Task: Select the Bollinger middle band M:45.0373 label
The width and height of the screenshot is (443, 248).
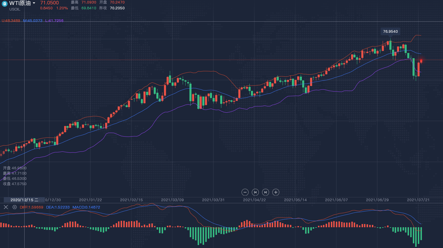Action: coord(33,21)
